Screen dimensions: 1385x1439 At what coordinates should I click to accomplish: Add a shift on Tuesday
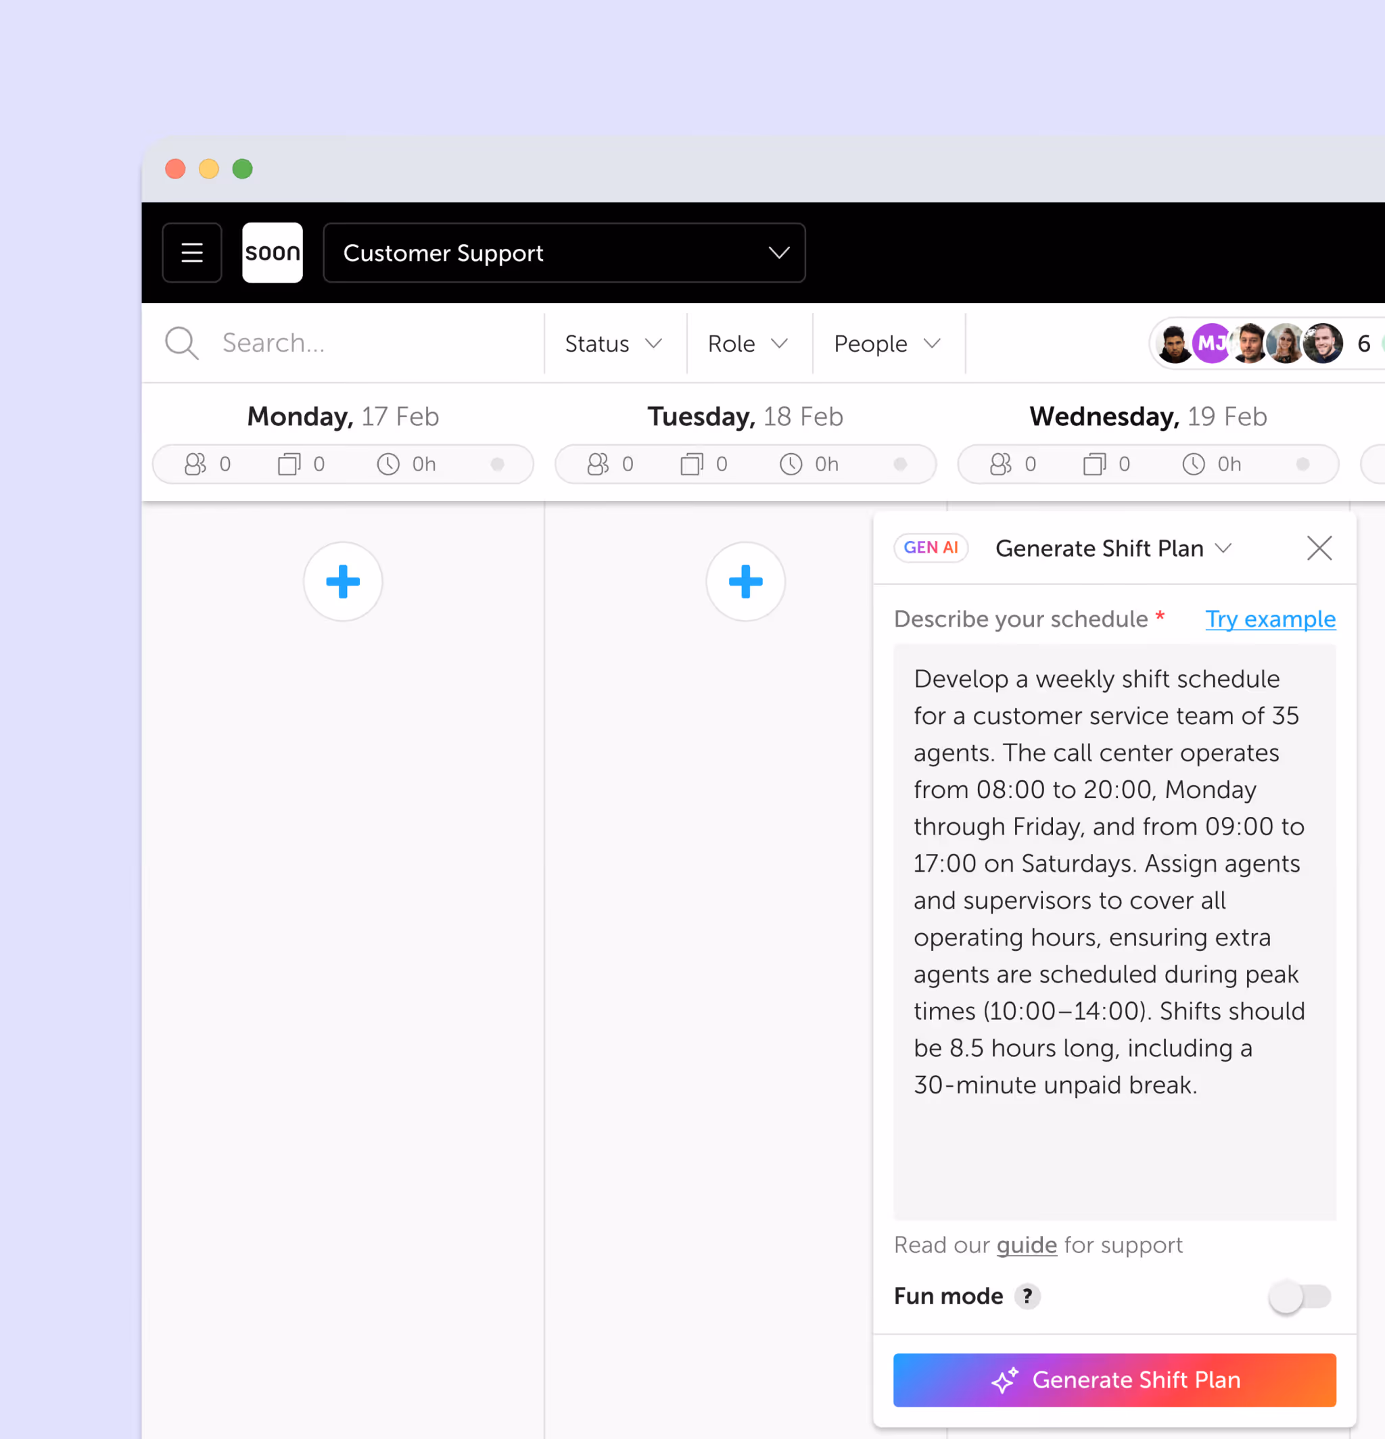(x=745, y=582)
